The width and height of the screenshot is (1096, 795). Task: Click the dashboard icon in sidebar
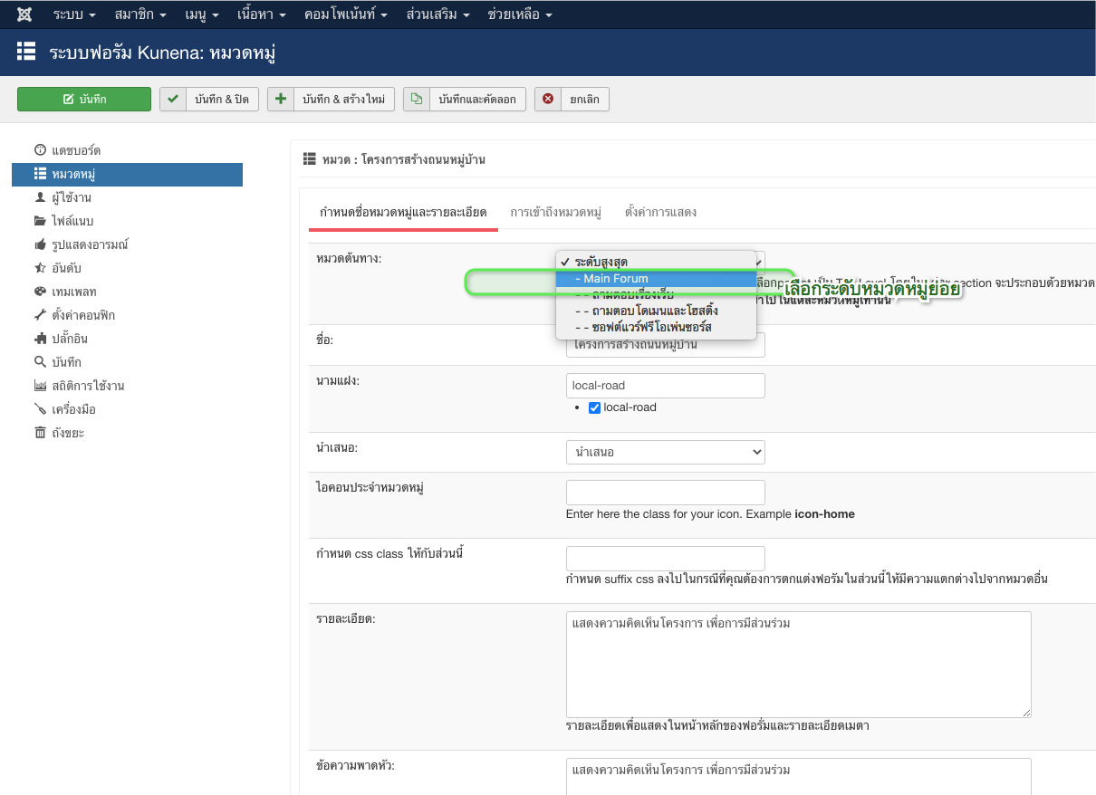pos(40,150)
